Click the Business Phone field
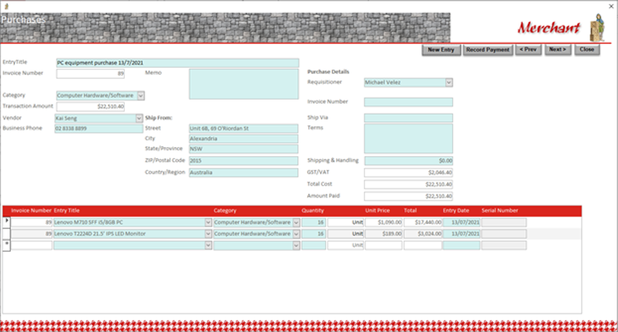This screenshot has height=332, width=618. click(98, 129)
